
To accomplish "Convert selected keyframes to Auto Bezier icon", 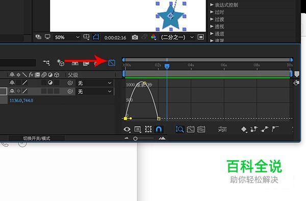I will [275, 129].
